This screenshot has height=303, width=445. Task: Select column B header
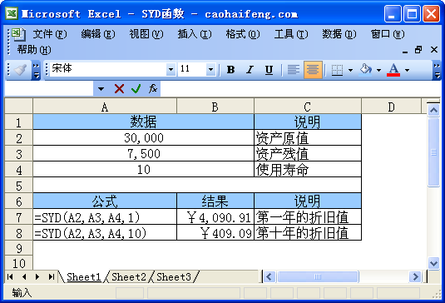(x=215, y=107)
